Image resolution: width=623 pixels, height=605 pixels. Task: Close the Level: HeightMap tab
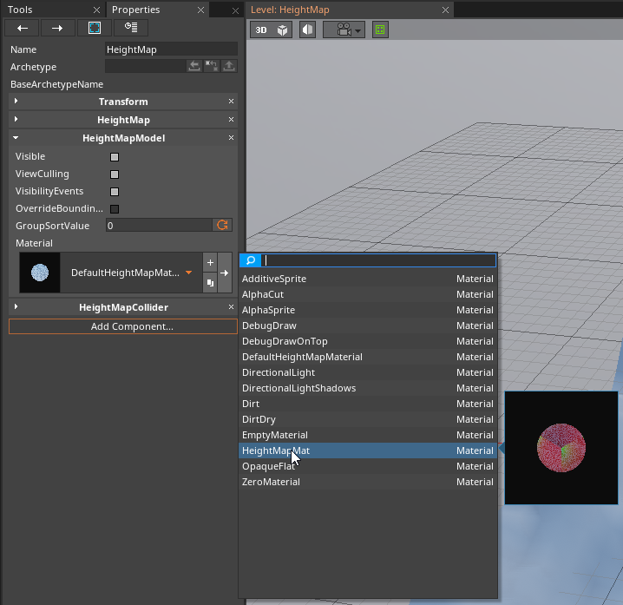(x=445, y=10)
